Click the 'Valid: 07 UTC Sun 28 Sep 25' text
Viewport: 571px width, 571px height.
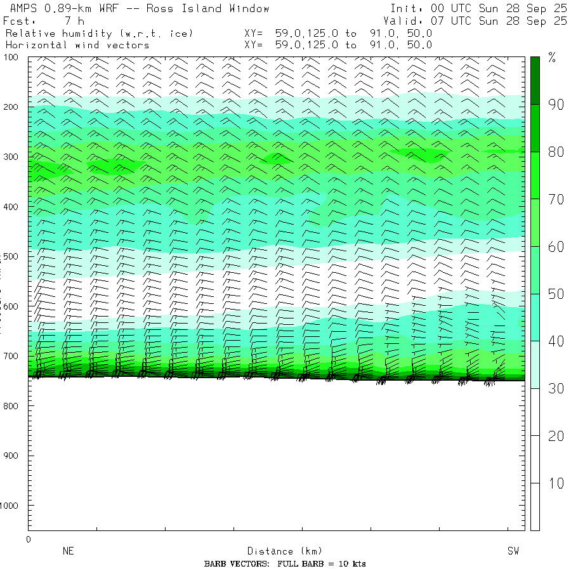(x=475, y=21)
